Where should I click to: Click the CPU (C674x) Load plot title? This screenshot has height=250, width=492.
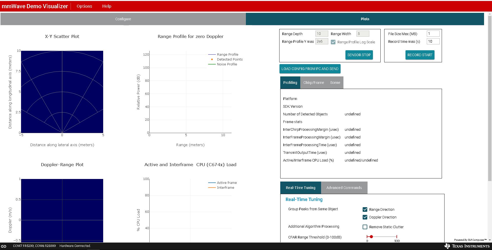[x=190, y=165]
